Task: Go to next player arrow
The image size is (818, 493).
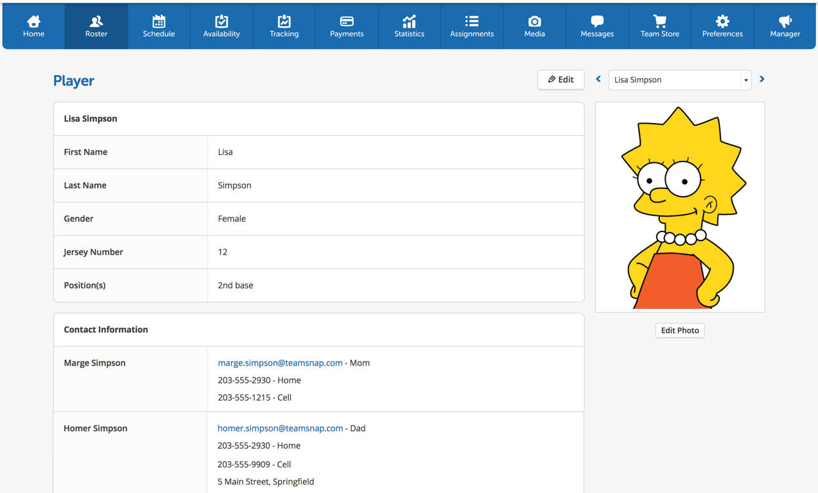Action: coord(762,79)
